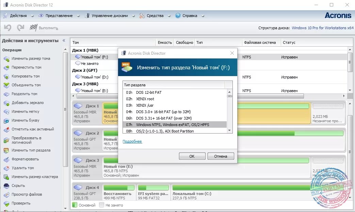Click the Разделить том icon
The image size is (355, 212).
(x=6, y=94)
